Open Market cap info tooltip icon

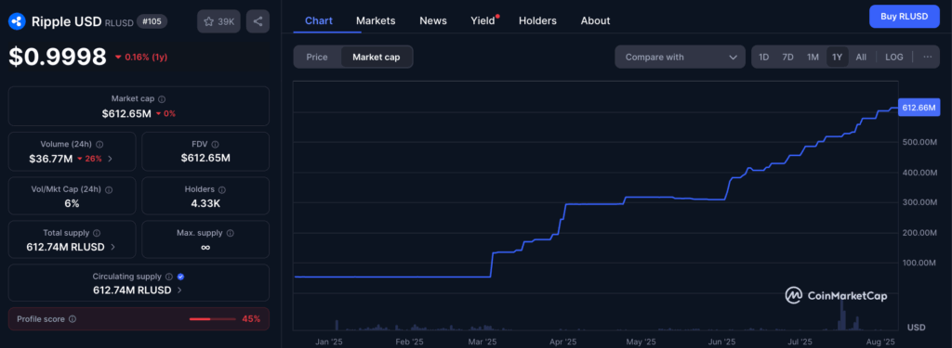click(162, 98)
